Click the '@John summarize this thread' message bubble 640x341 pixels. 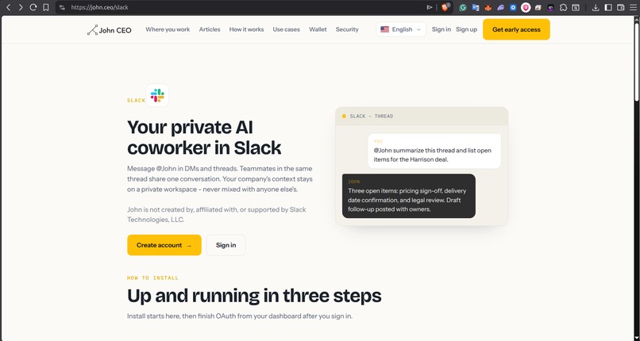434,151
